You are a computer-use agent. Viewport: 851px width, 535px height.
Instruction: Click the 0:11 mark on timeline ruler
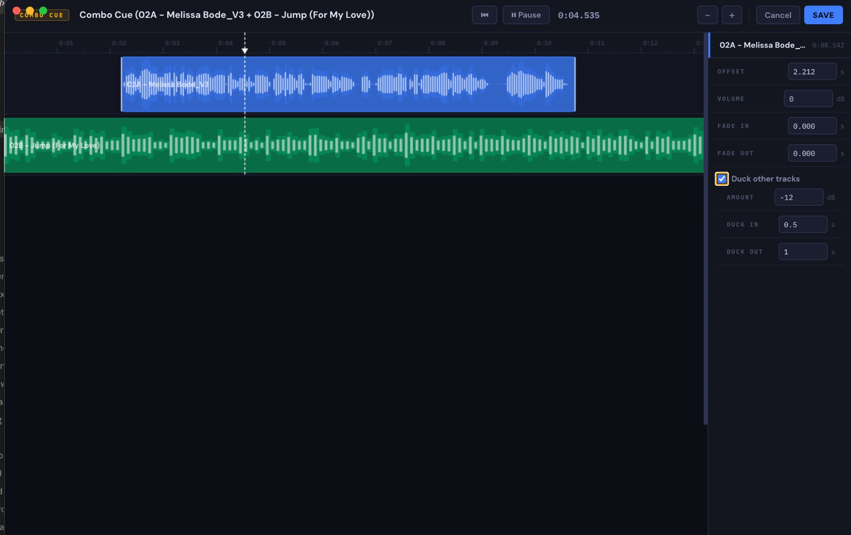597,43
